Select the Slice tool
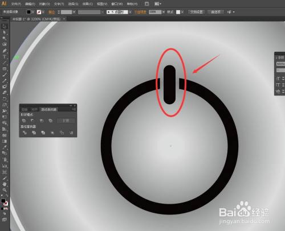 [x=5, y=178]
